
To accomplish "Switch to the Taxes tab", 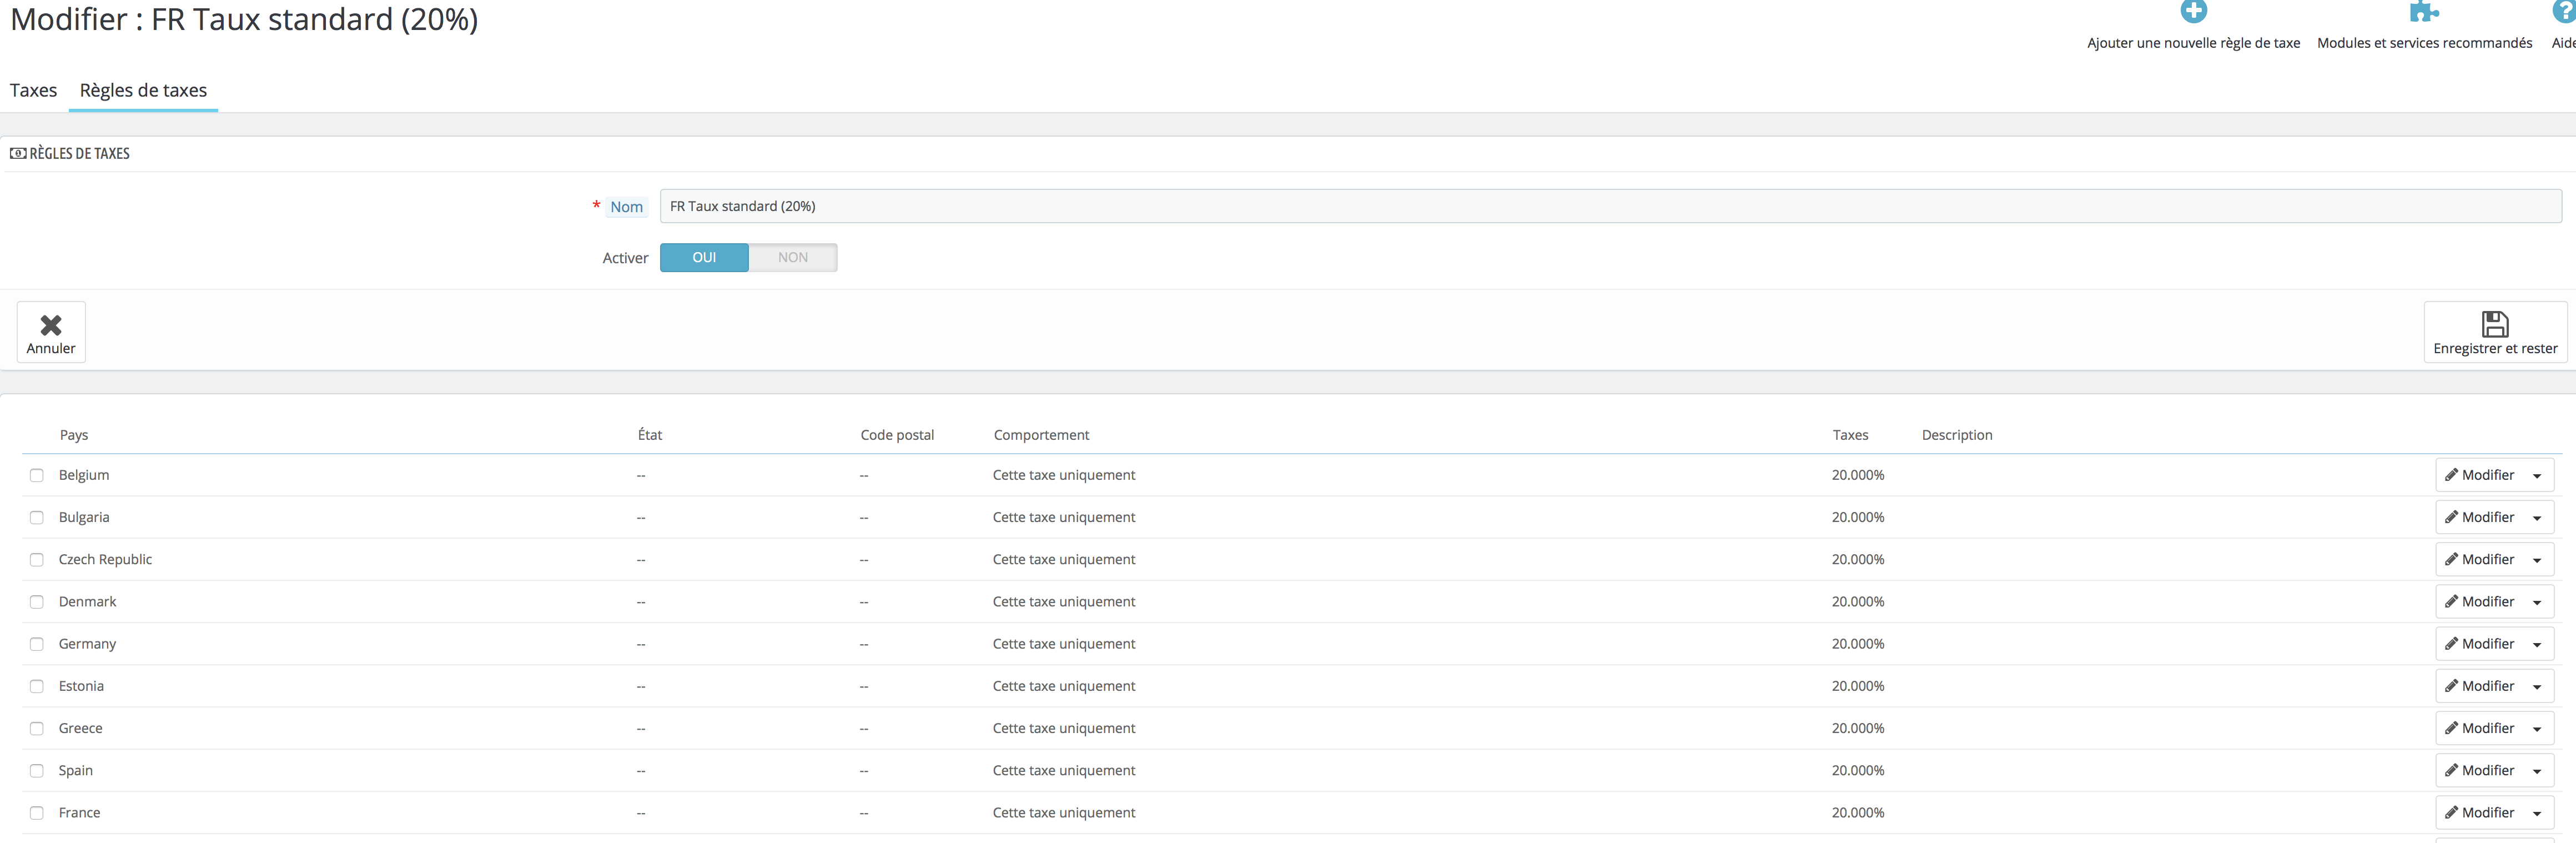I will (33, 91).
